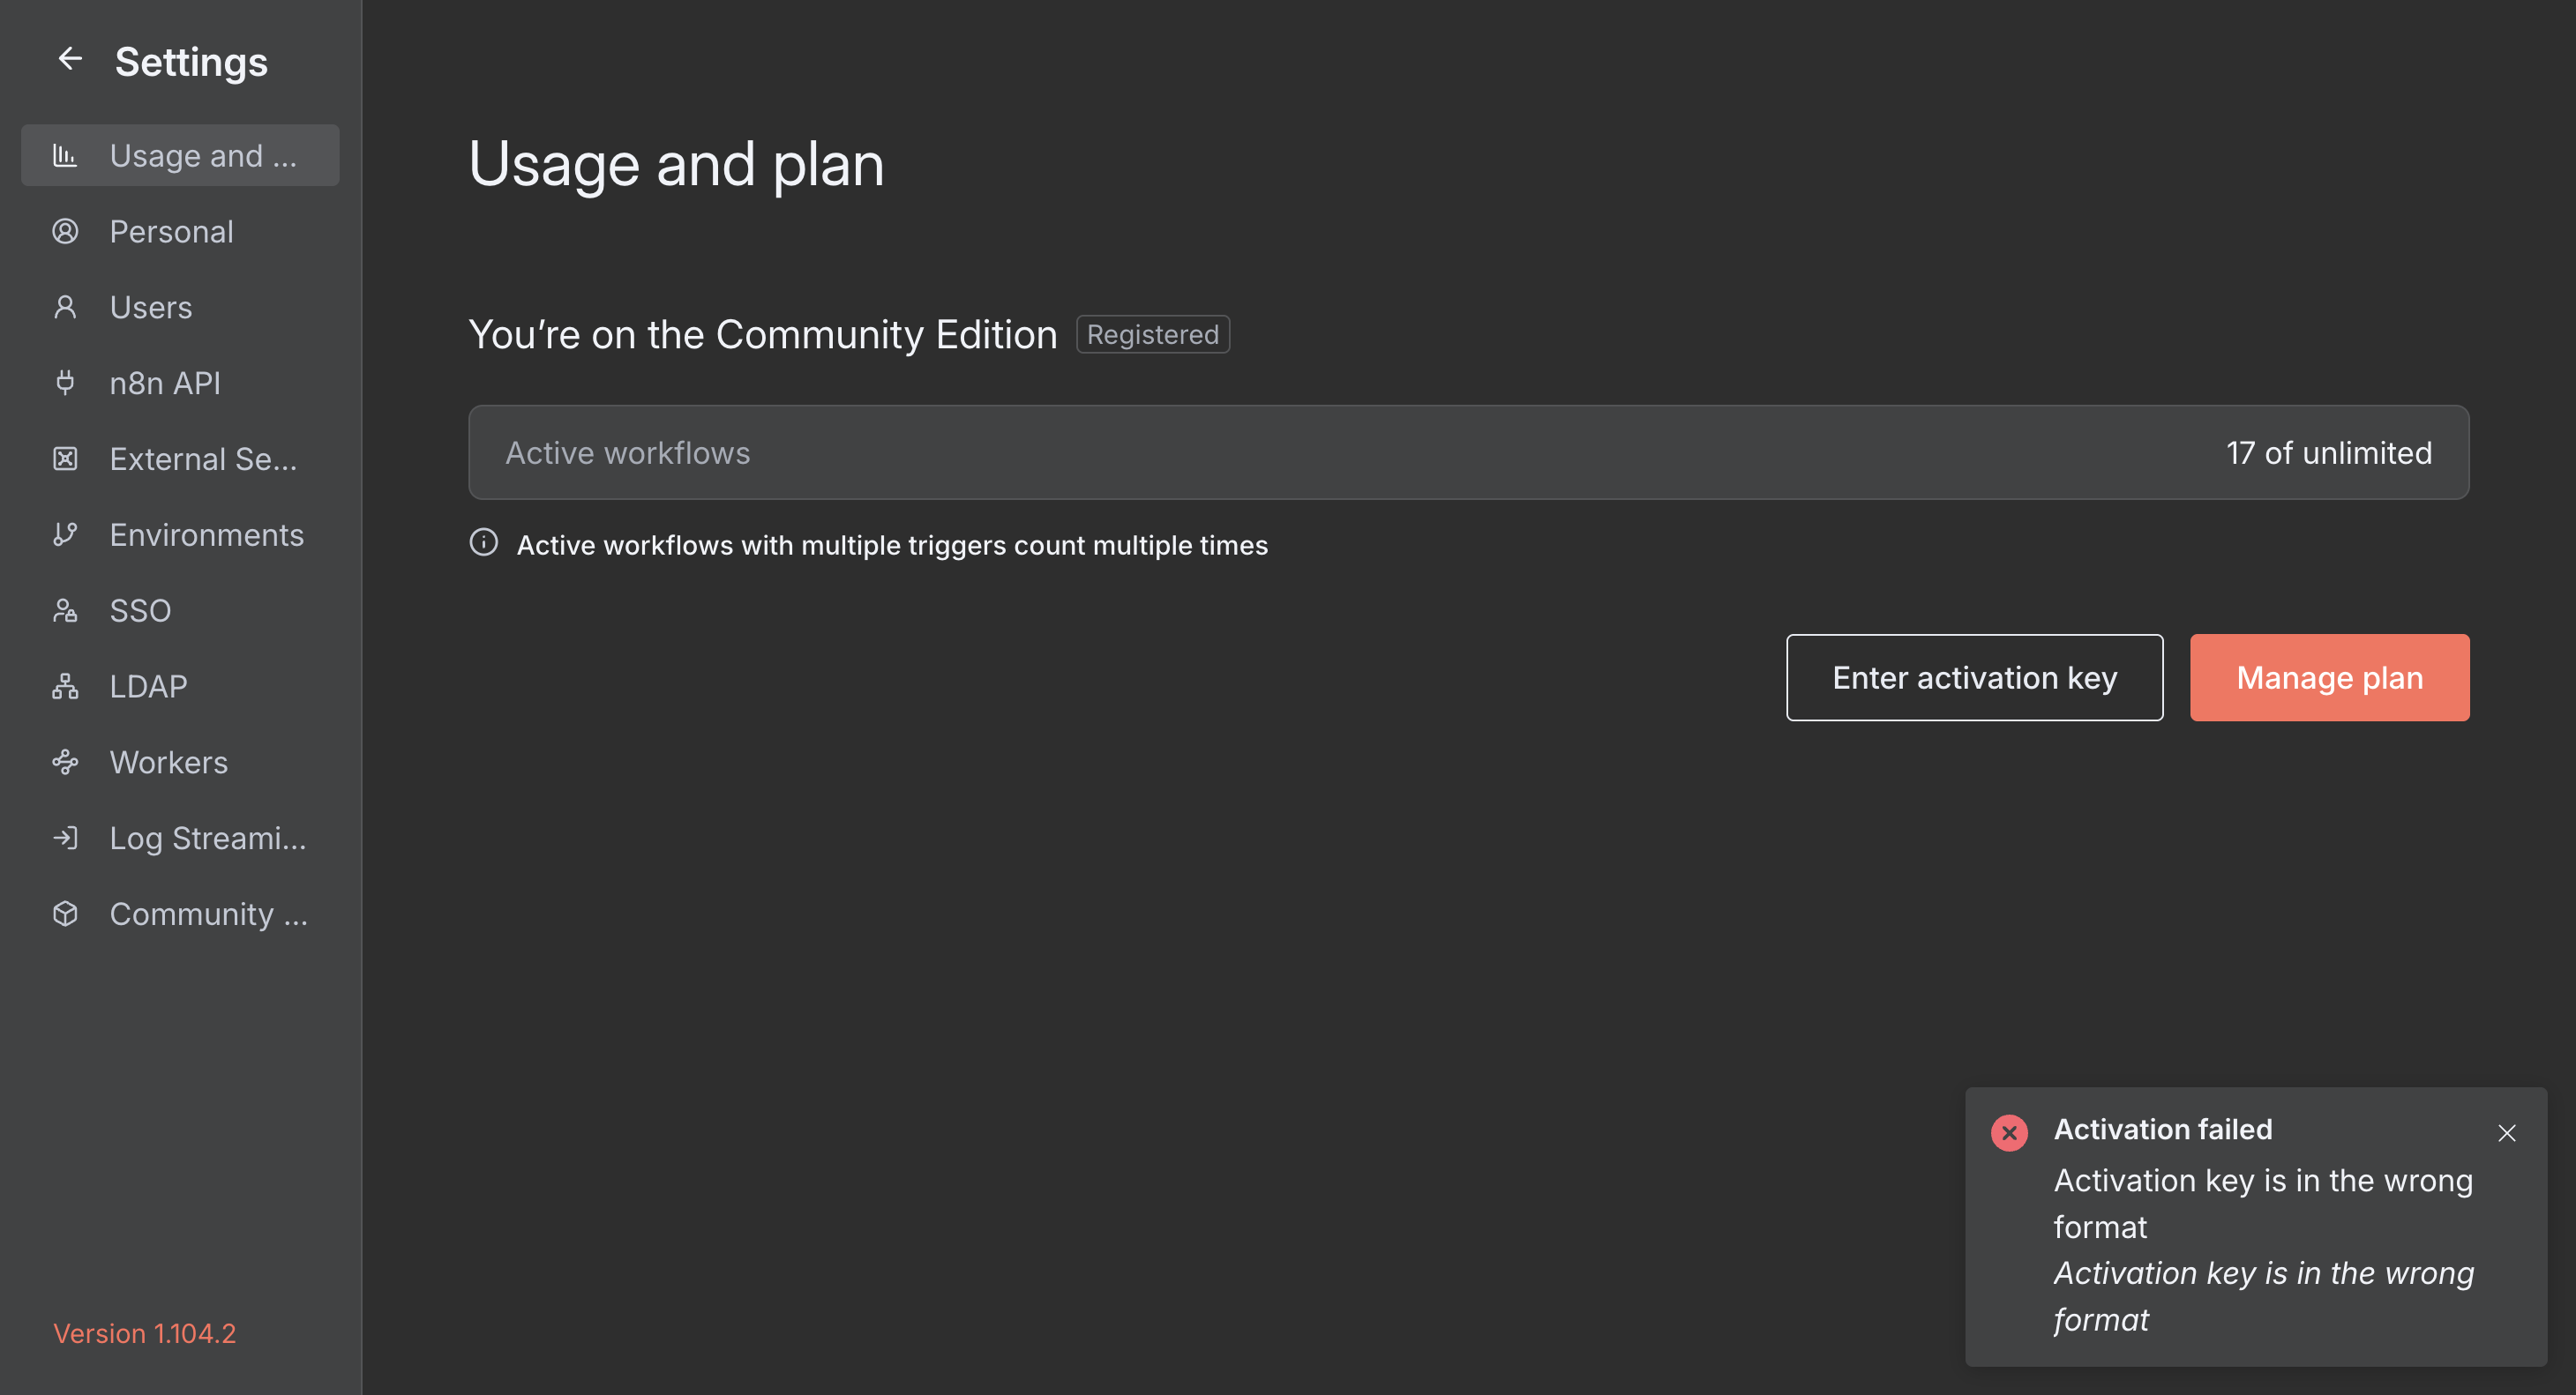Click the back arrow next to Settings
This screenshot has width=2576, height=1395.
click(69, 60)
